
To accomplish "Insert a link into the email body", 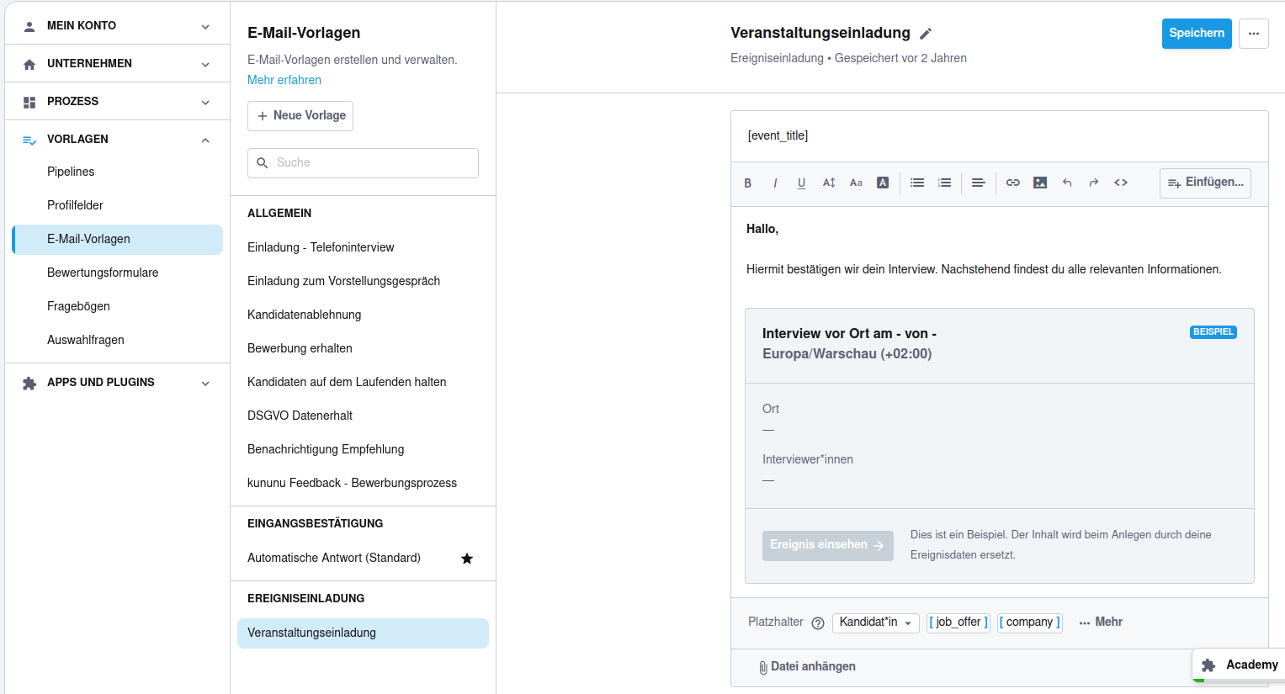I will tap(1012, 183).
